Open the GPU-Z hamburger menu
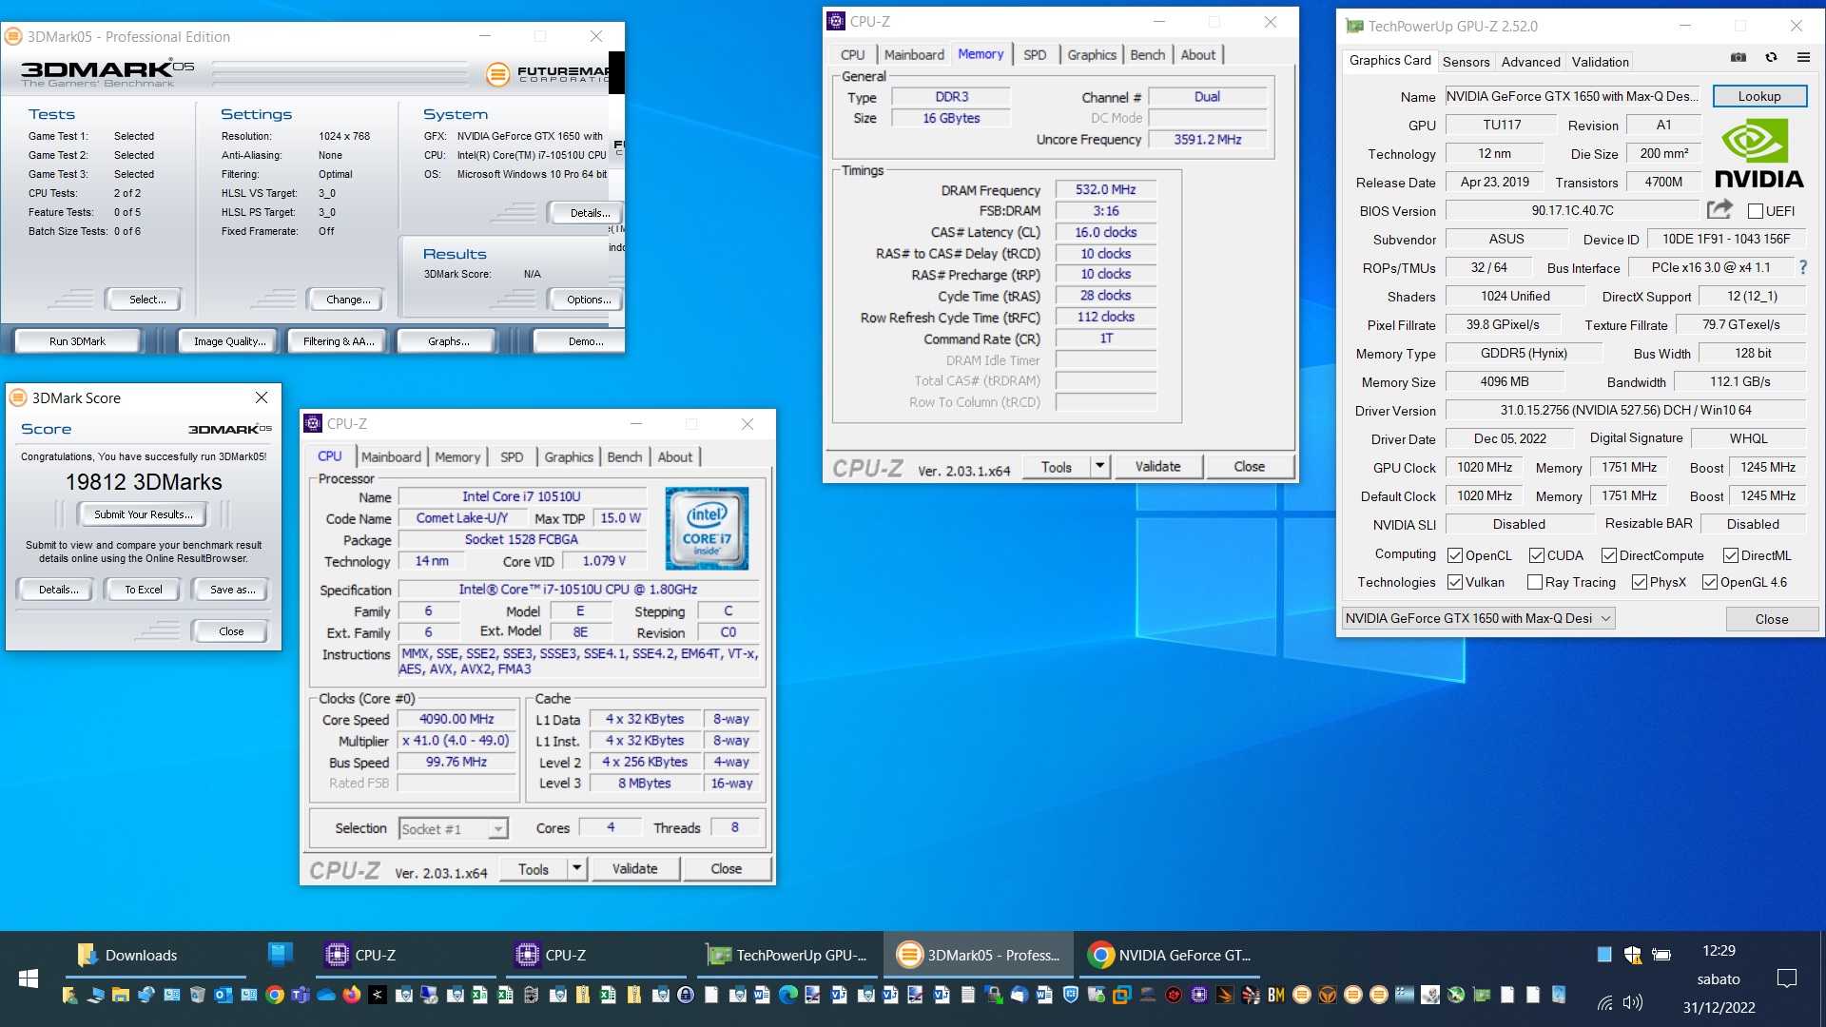This screenshot has height=1027, width=1826. pos(1803,58)
